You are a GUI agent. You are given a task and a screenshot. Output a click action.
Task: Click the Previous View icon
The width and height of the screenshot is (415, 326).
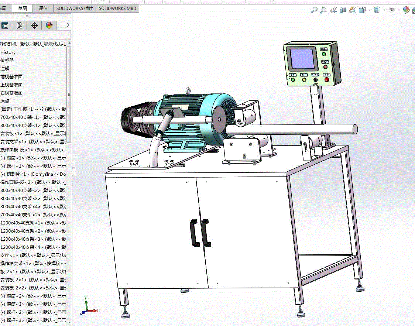[x=333, y=10]
